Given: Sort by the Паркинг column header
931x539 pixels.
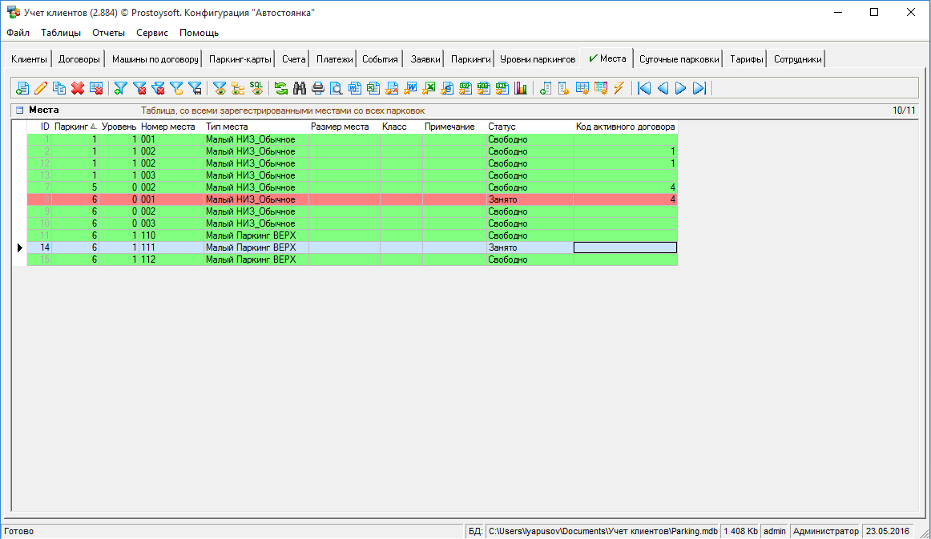Looking at the screenshot, I should (71, 127).
